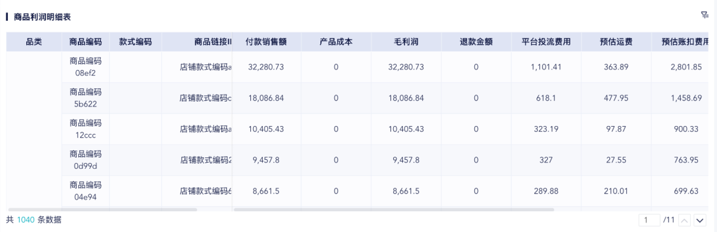Click ad spend value 289.88
717x232 pixels.
[x=546, y=191]
